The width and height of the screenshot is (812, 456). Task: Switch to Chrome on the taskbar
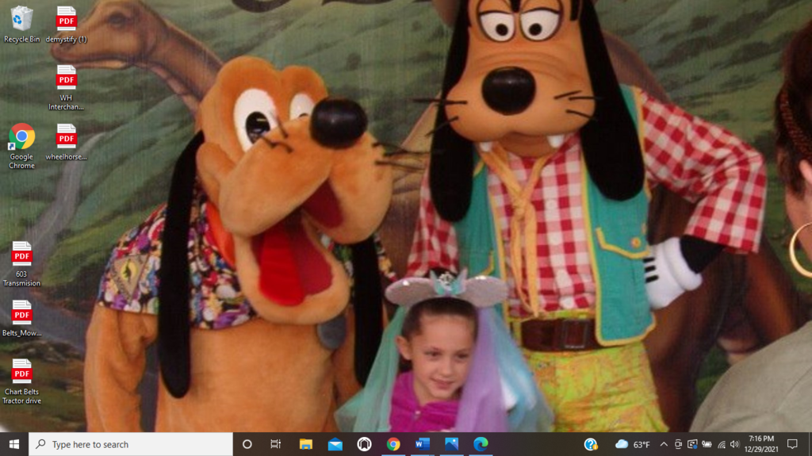pos(393,444)
